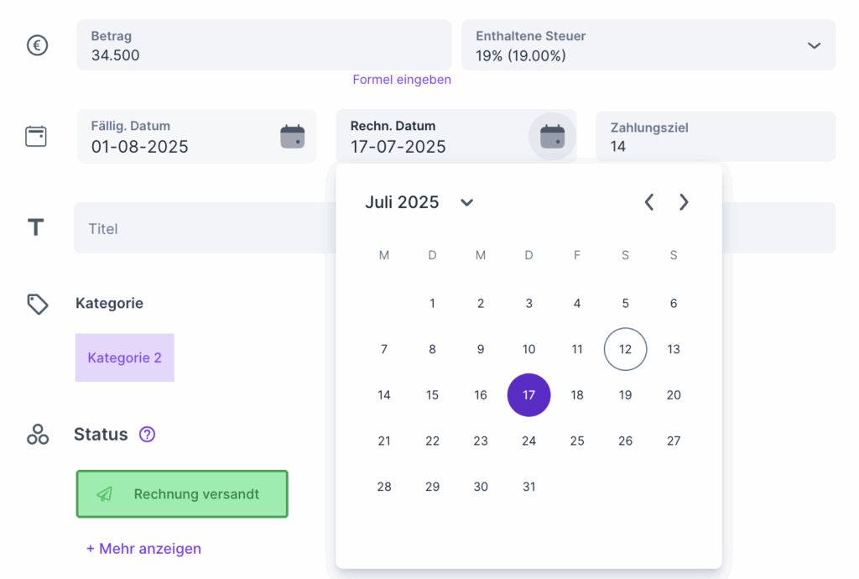This screenshot has width=859, height=579.
Task: Go to next month in calendar
Action: (683, 202)
